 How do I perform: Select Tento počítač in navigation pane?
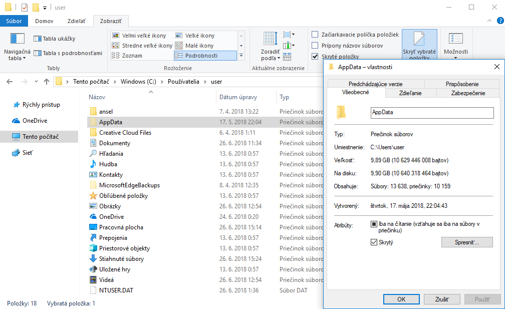click(39, 137)
